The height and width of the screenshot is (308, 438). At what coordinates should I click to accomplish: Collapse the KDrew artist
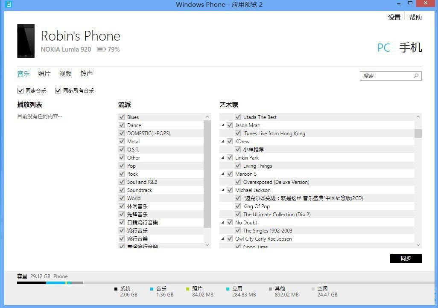click(223, 141)
